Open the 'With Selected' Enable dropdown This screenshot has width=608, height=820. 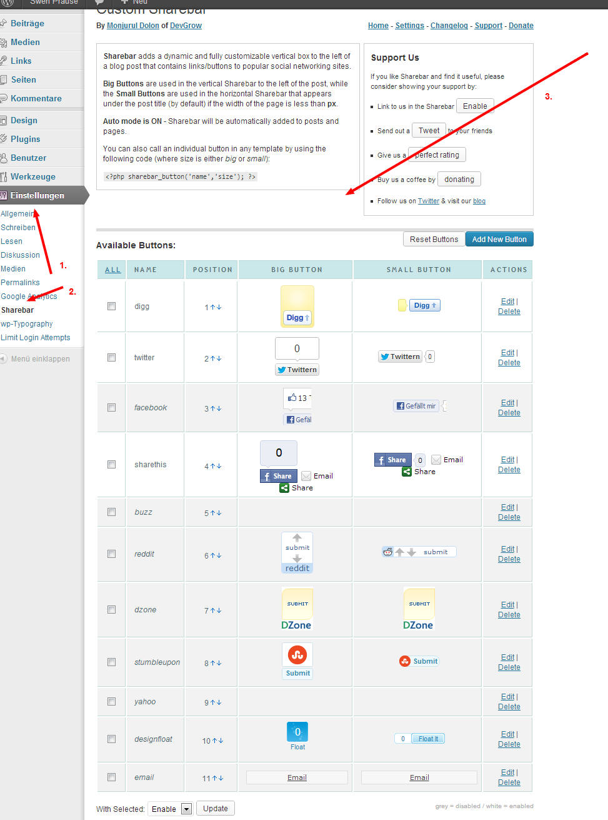point(170,809)
